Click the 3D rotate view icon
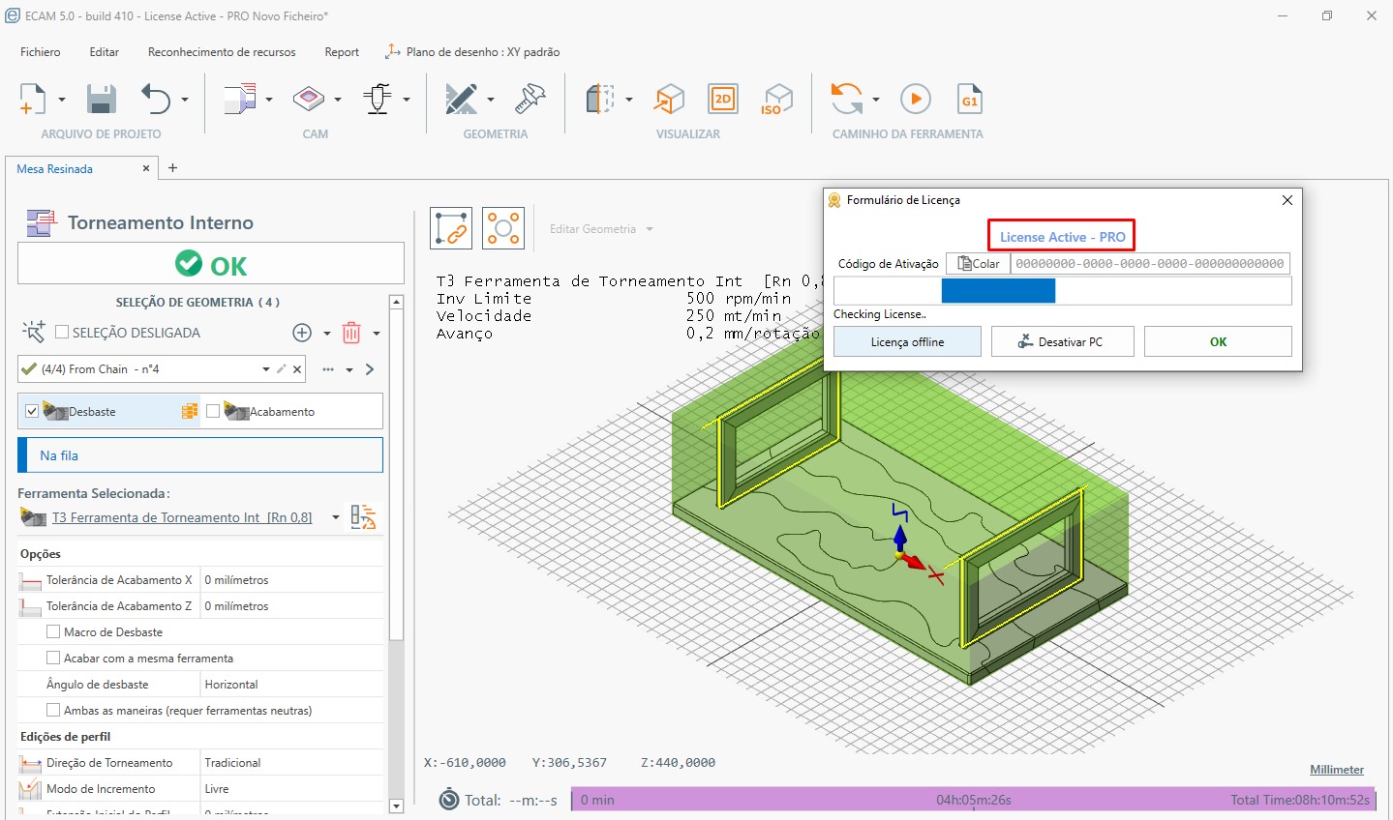Viewport: 1393px width, 820px height. (x=669, y=99)
